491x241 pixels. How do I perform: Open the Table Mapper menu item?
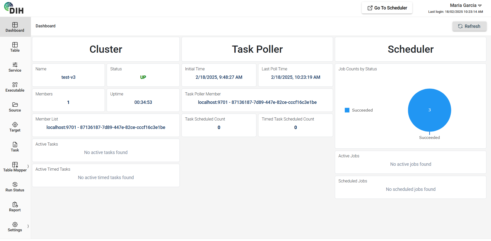tap(15, 167)
